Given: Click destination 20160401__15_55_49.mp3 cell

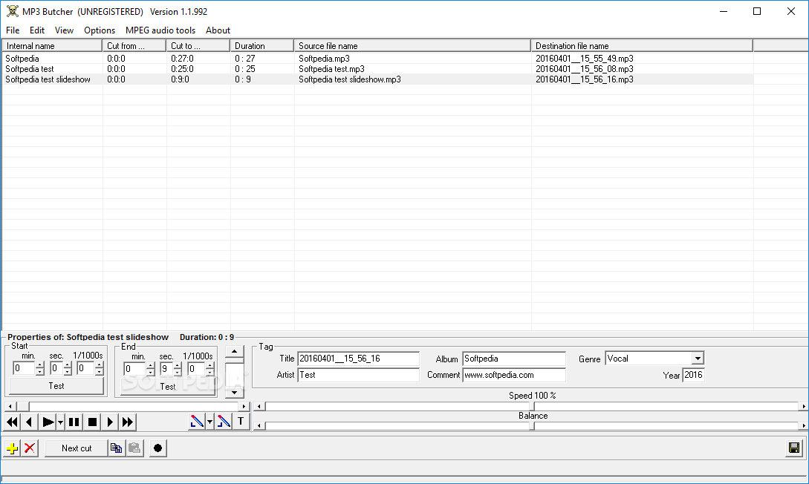Looking at the screenshot, I should (x=584, y=59).
